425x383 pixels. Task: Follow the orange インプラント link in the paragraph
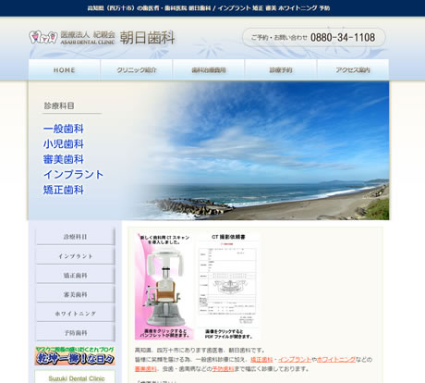[295, 360]
